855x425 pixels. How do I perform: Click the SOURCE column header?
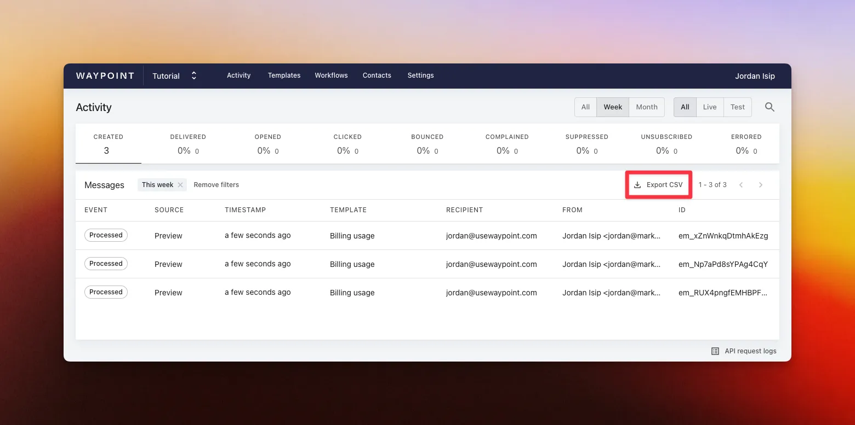(169, 210)
